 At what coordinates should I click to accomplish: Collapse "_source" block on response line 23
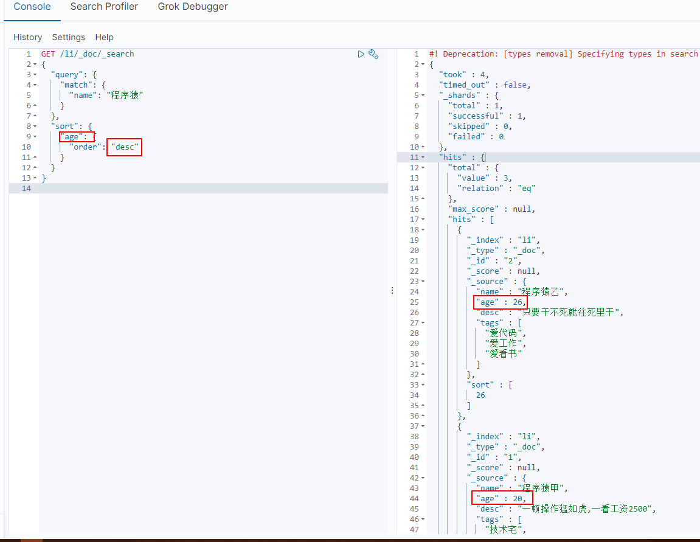coord(423,281)
